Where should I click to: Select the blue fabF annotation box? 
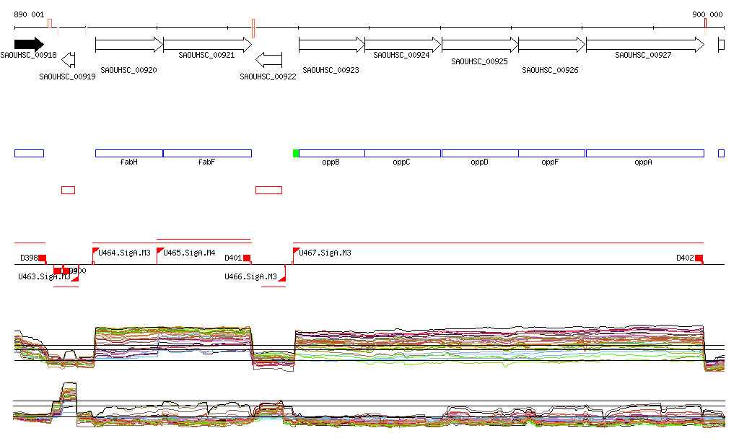tap(207, 153)
